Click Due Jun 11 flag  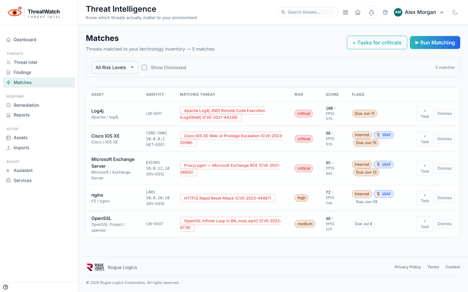pyautogui.click(x=364, y=114)
